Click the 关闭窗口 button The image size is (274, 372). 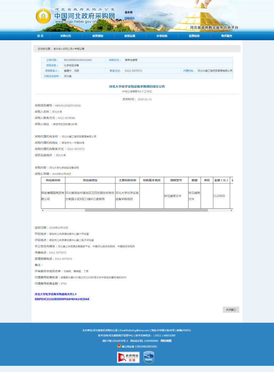click(x=231, y=310)
